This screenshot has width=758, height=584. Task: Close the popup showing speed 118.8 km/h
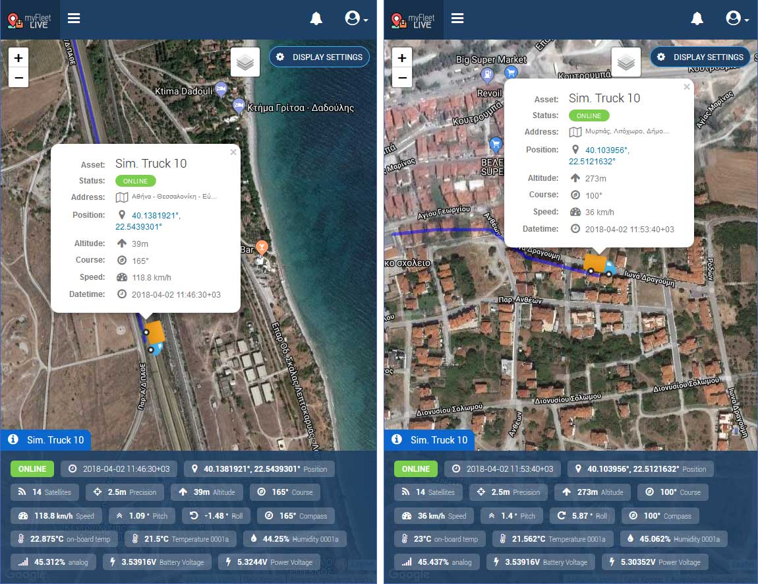[x=233, y=152]
